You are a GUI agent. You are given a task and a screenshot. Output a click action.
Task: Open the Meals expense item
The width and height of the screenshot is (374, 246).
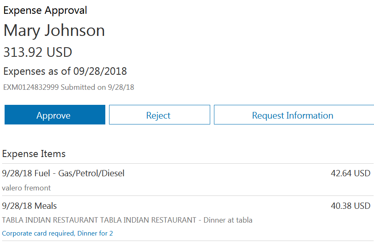pos(46,206)
